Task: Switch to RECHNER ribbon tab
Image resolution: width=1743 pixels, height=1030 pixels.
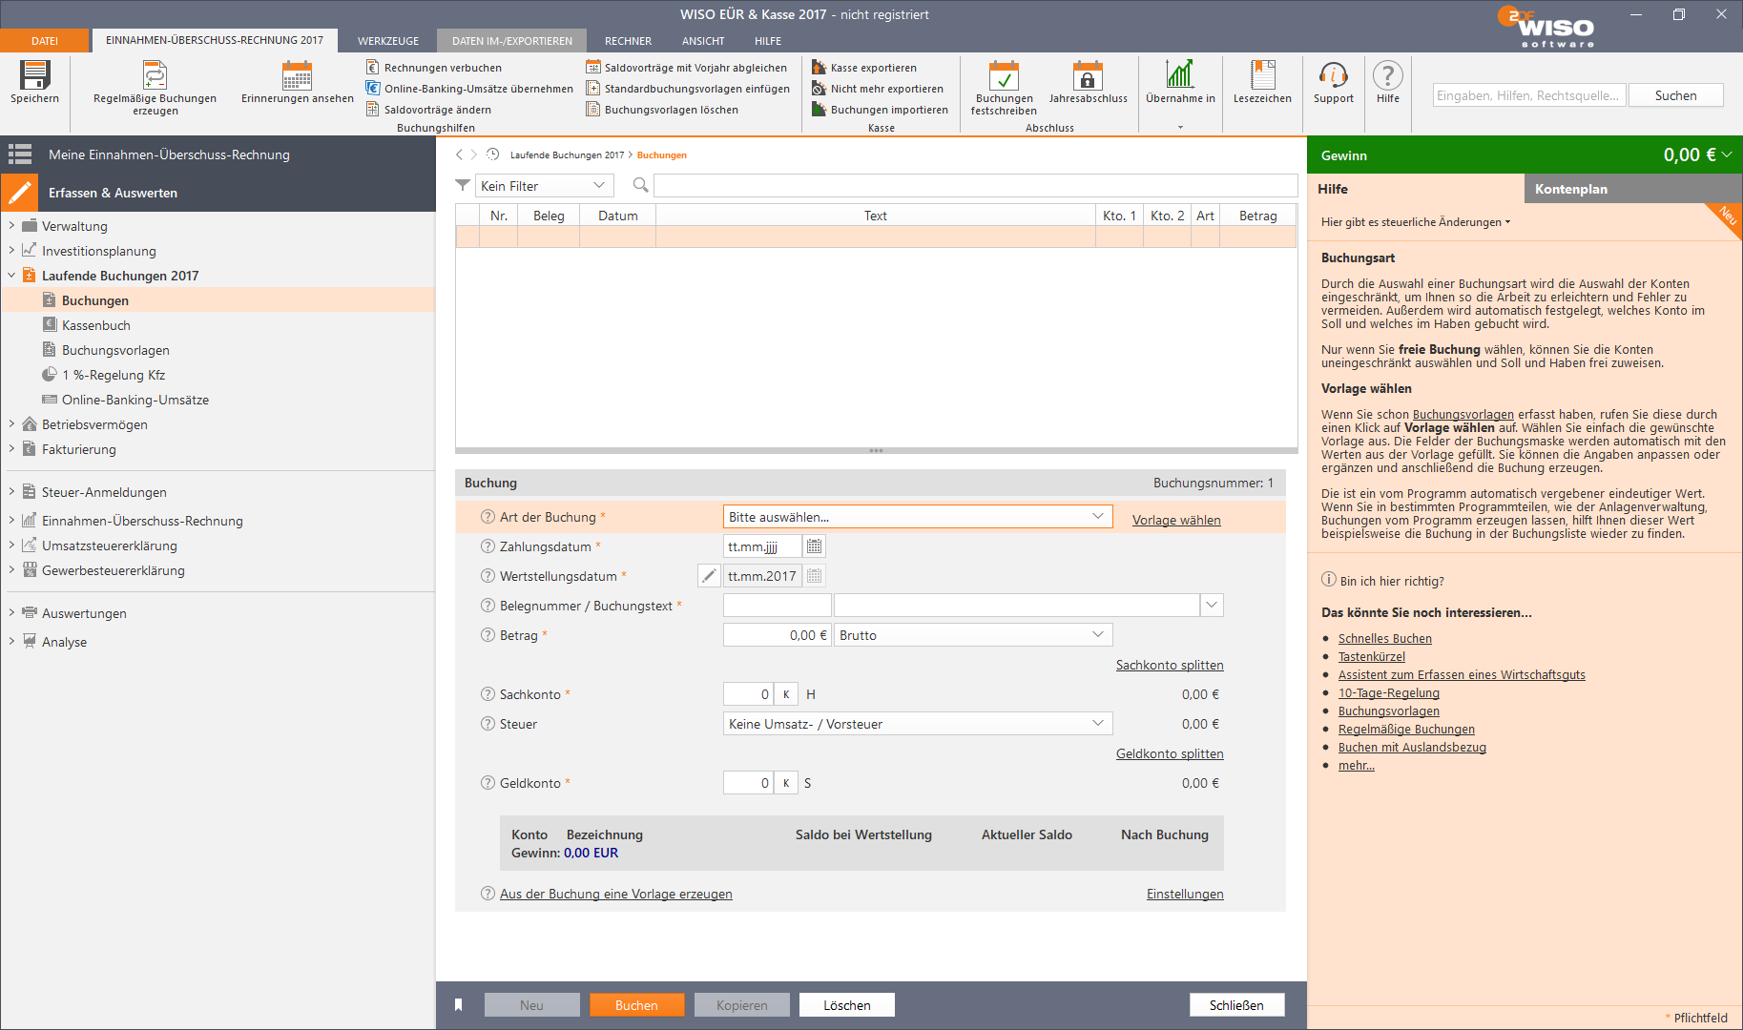Action: (x=628, y=41)
